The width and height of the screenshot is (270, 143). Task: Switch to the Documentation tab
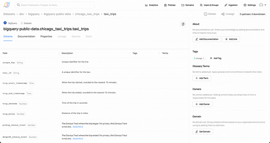click(26, 36)
